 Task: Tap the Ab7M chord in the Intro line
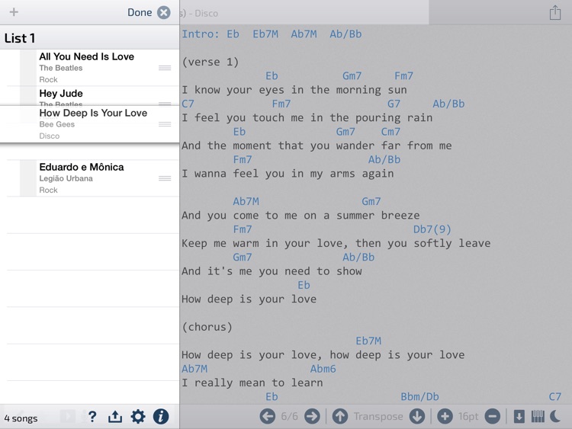coord(304,34)
